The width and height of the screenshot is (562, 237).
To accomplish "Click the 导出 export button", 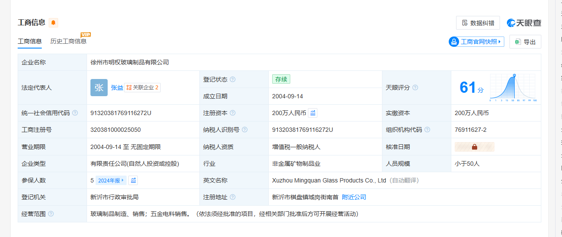I will click(525, 42).
